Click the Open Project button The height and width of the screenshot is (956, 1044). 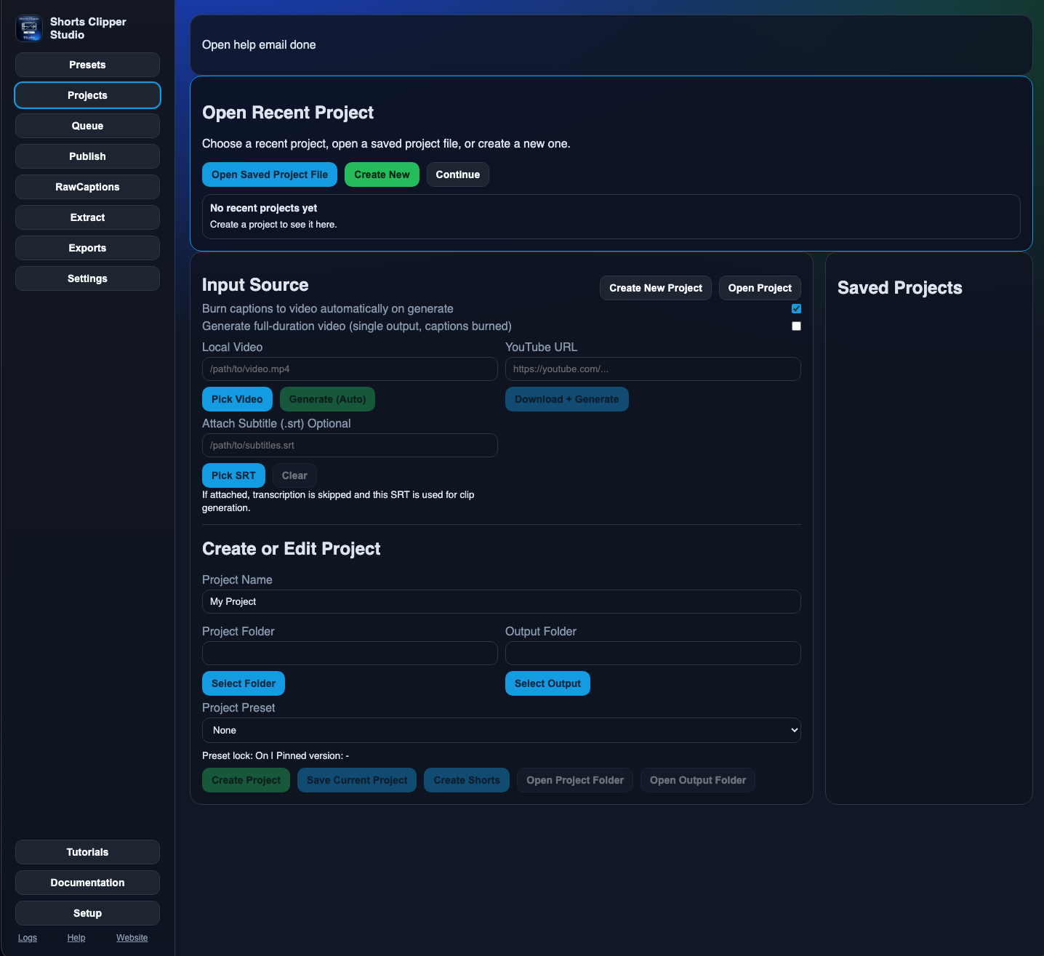click(760, 288)
